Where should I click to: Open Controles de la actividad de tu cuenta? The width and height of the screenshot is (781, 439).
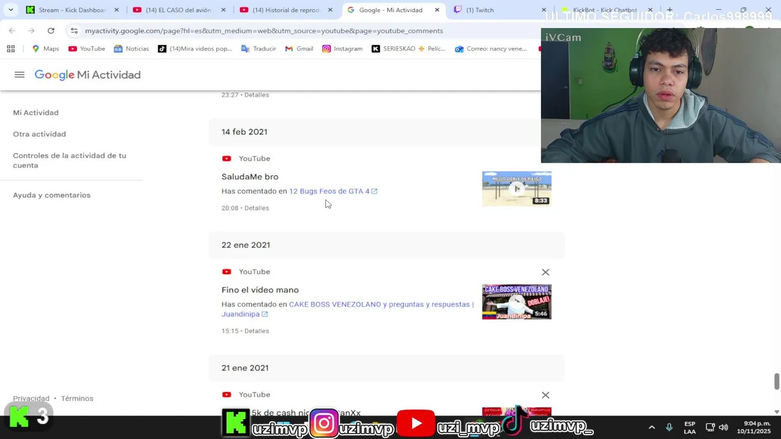click(x=70, y=160)
